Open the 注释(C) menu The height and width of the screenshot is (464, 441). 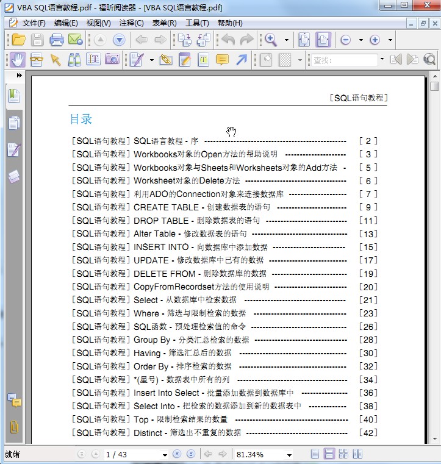131,23
